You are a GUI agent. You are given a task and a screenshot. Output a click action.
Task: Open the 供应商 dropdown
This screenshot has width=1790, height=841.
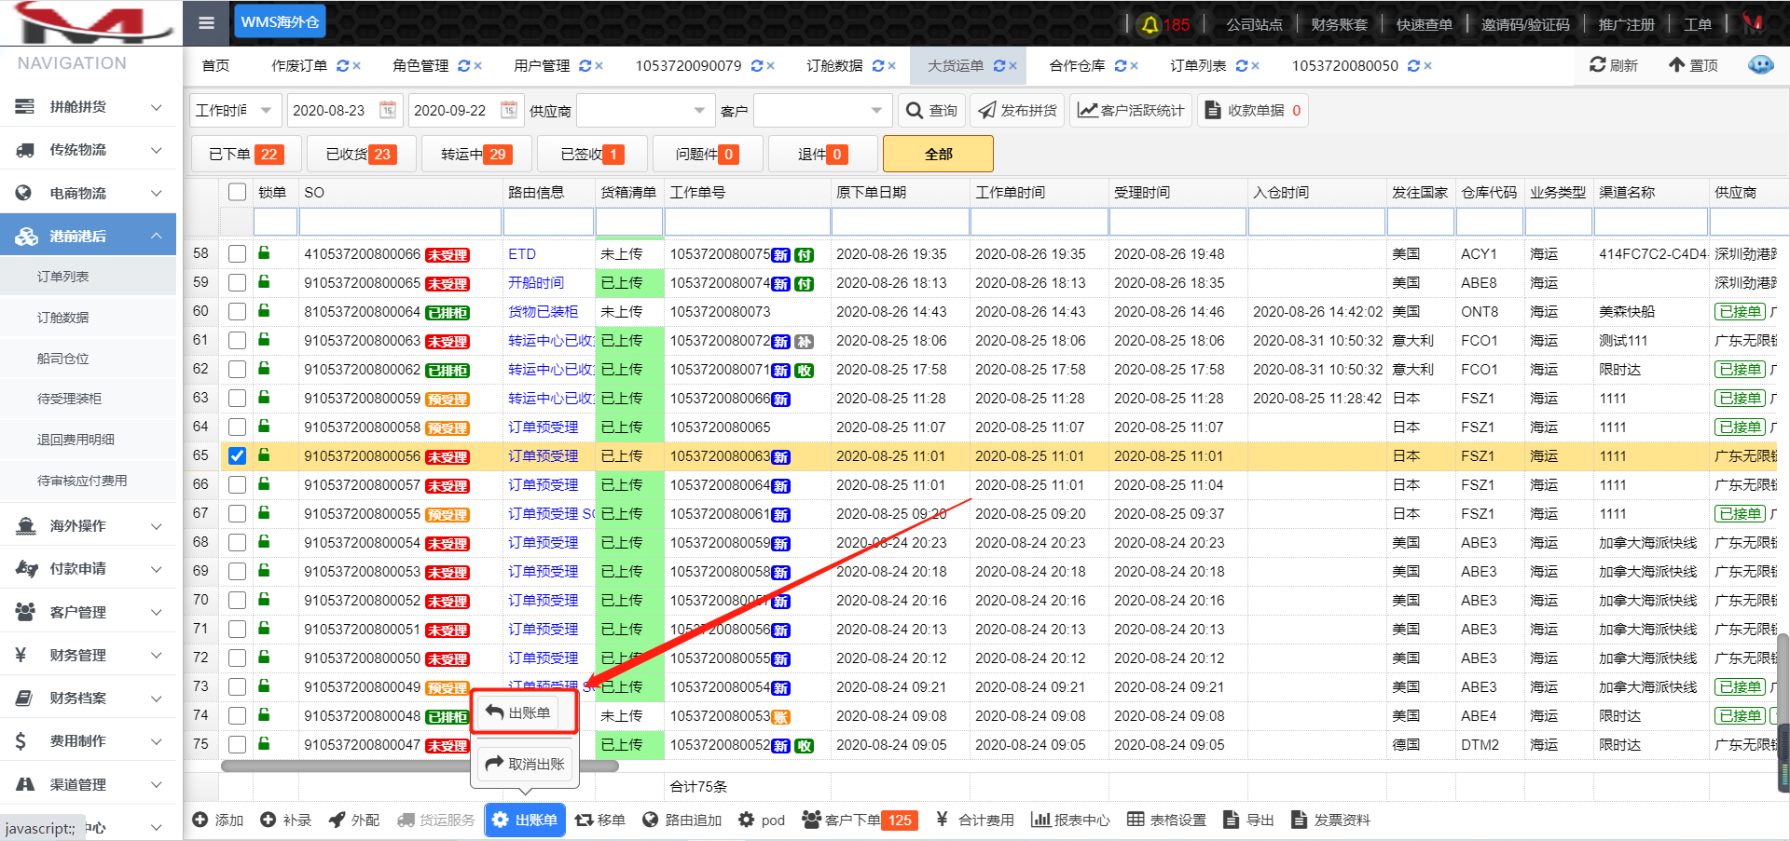tap(645, 111)
